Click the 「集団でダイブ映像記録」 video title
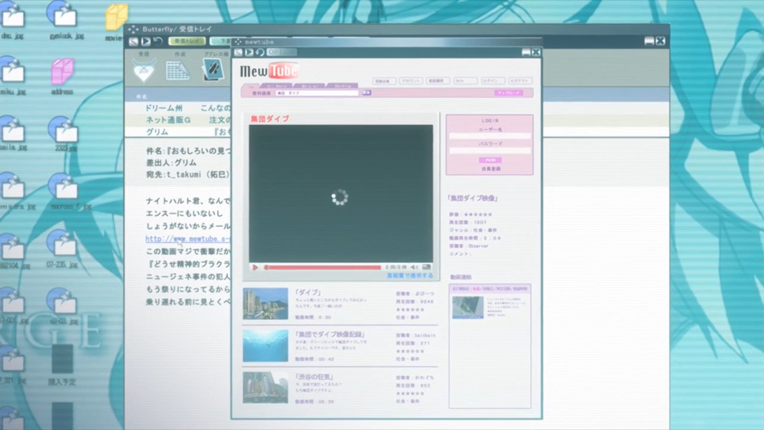This screenshot has width=764, height=430. click(330, 334)
